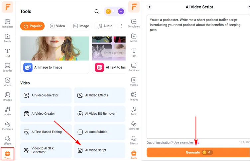The height and width of the screenshot is (161, 250).
Task: Click inside the script prompt text area
Action: 198,83
